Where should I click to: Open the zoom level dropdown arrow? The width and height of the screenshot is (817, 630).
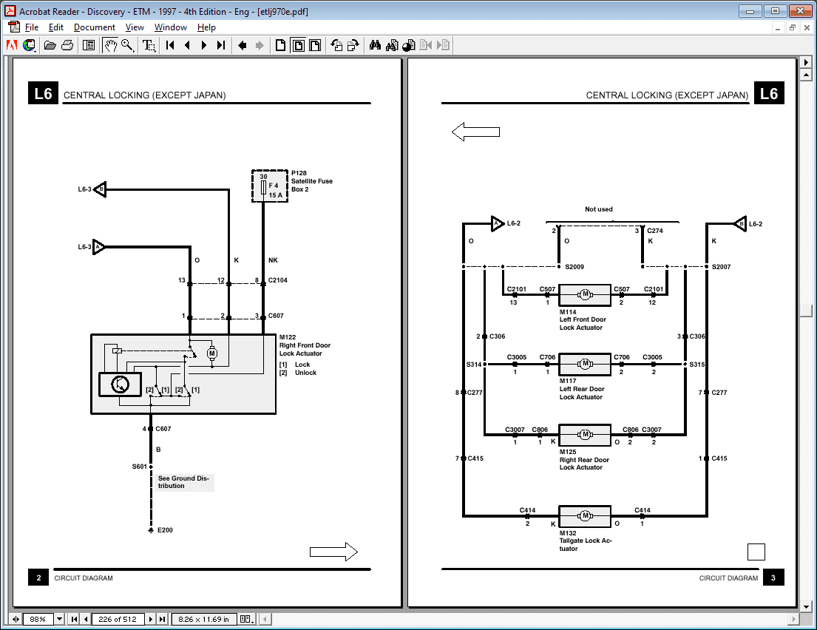(59, 619)
